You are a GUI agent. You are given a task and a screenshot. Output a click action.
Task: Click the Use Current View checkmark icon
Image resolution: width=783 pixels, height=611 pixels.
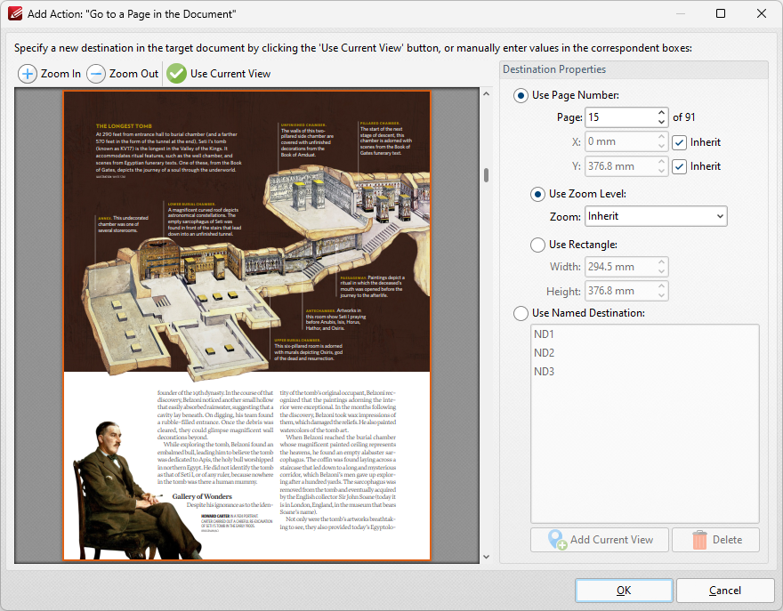[x=176, y=74]
